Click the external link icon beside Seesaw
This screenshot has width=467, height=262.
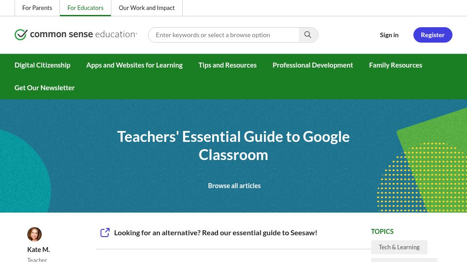pyautogui.click(x=105, y=233)
